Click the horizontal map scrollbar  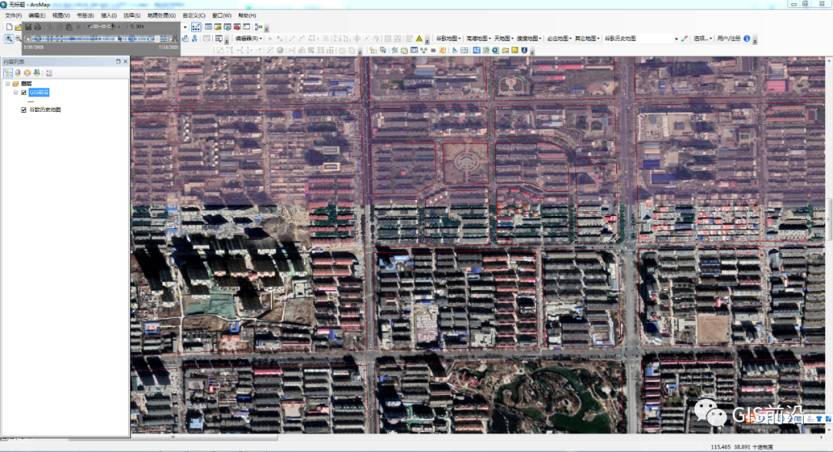tap(173, 437)
